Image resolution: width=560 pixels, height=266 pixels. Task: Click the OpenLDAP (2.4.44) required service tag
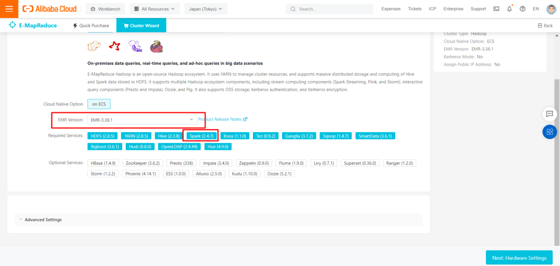pos(180,146)
